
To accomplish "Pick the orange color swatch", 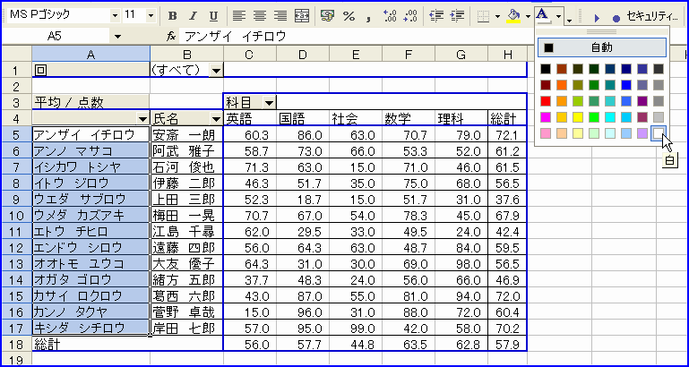I will 562,85.
